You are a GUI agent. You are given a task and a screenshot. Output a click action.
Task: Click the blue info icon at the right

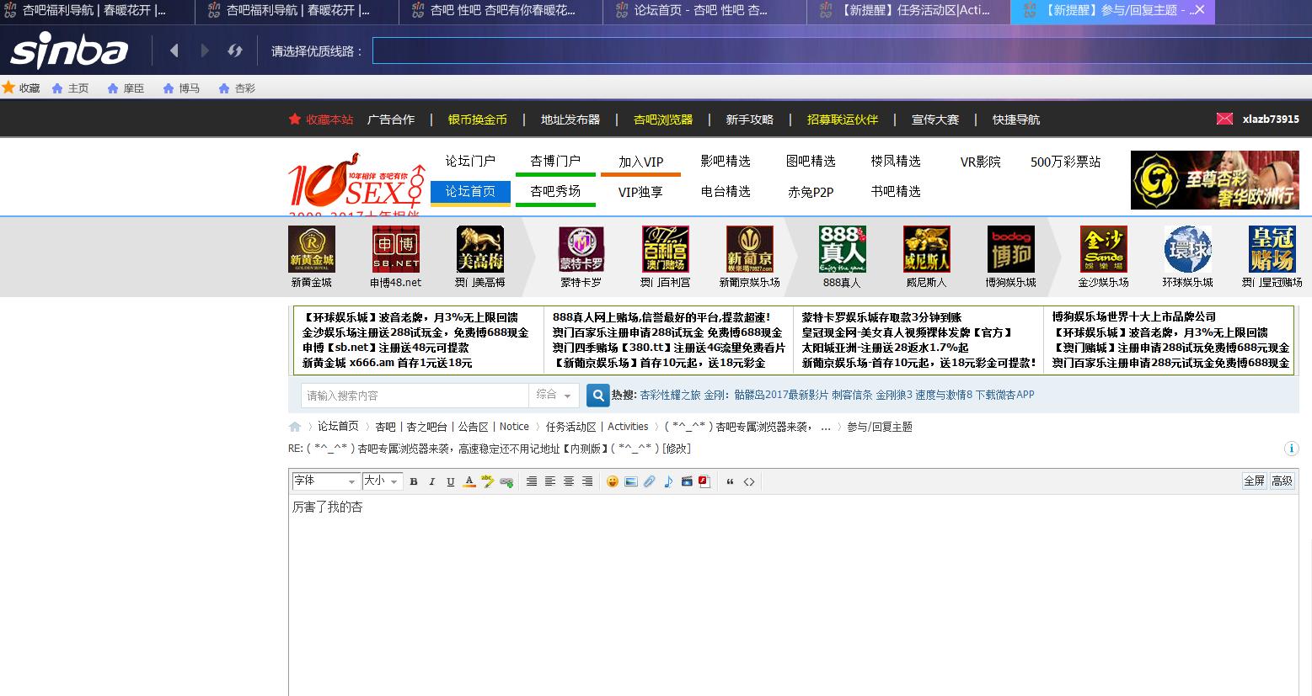[x=1290, y=449]
